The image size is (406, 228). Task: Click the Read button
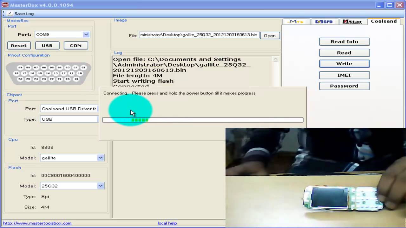[344, 53]
